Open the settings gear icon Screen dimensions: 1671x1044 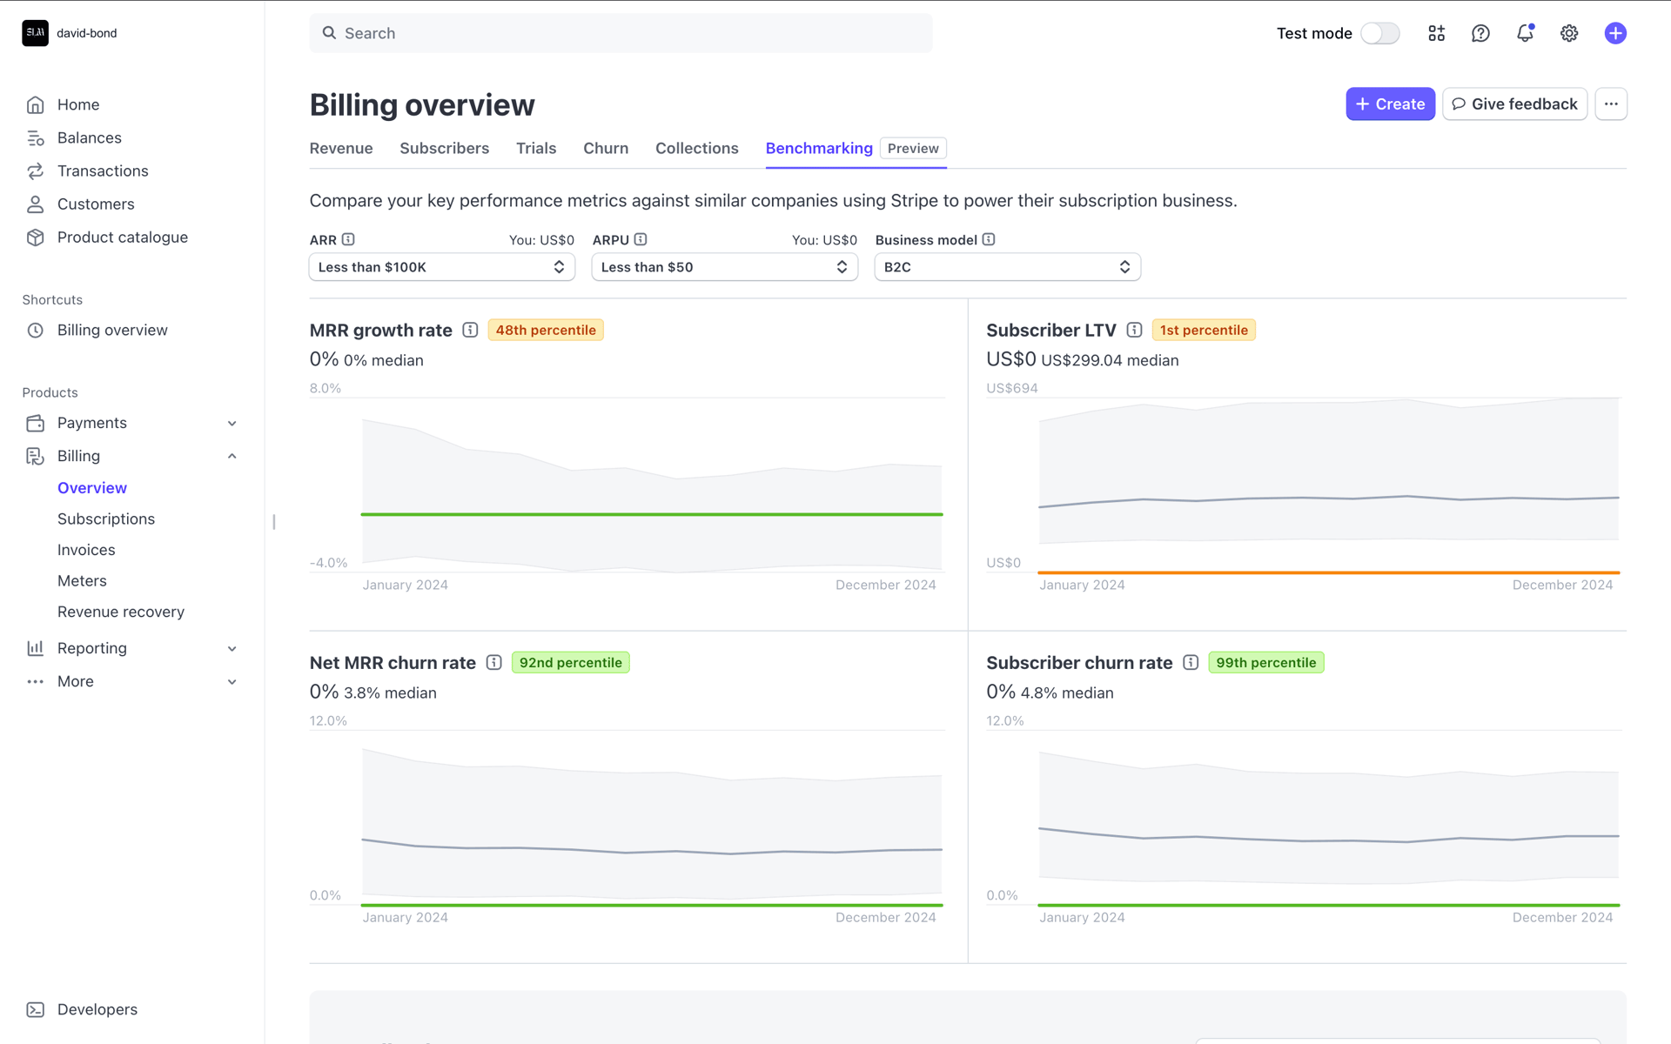point(1569,33)
